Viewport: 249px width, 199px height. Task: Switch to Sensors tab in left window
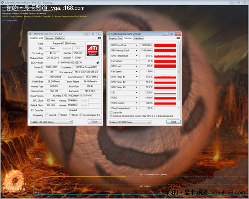click(49, 38)
